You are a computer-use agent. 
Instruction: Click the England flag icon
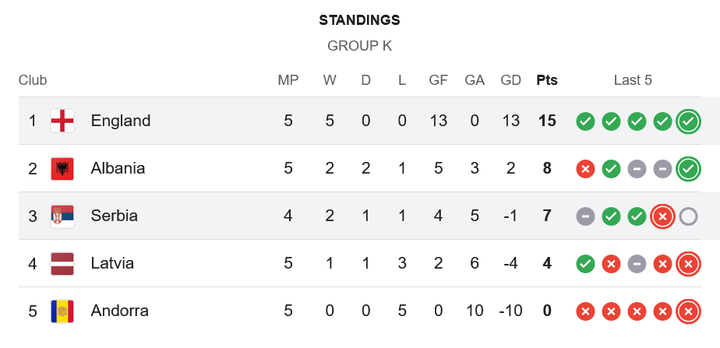(x=62, y=121)
